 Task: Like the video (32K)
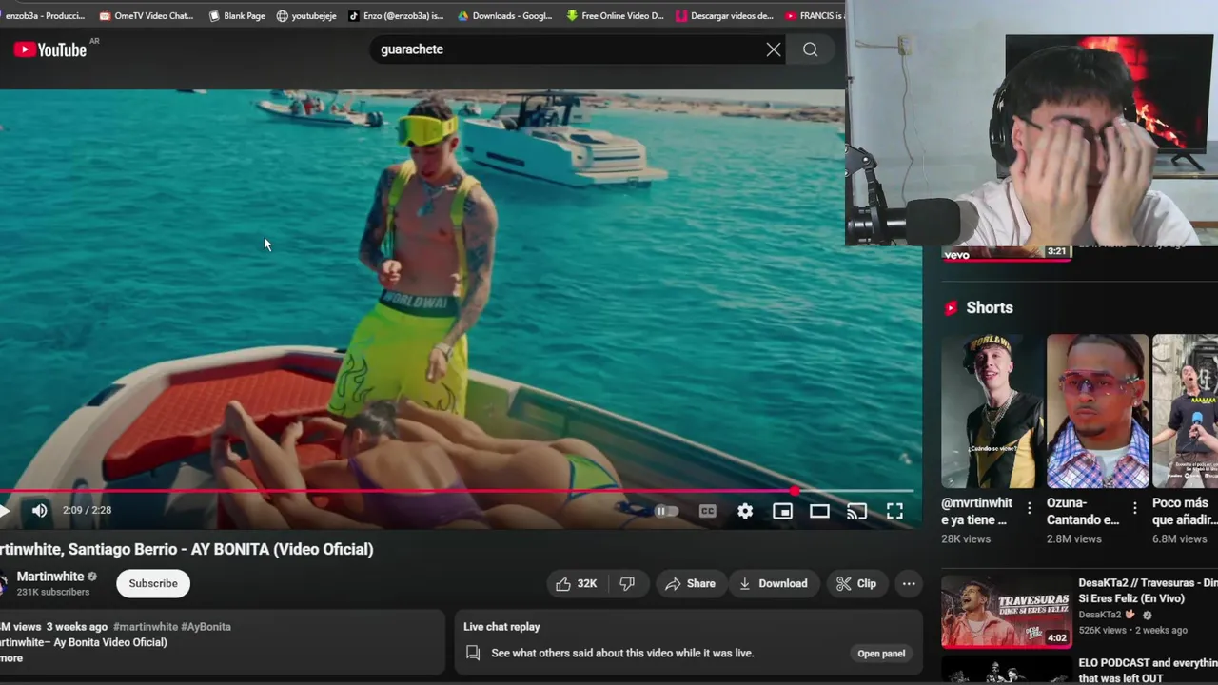pos(576,583)
